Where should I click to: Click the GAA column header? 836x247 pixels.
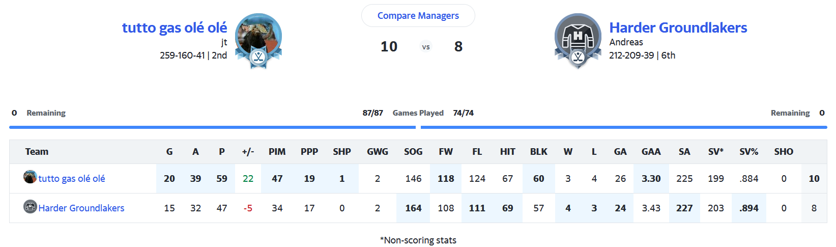(x=651, y=152)
